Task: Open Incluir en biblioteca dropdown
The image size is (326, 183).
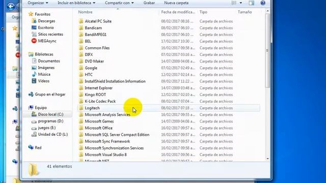Action: click(x=76, y=3)
